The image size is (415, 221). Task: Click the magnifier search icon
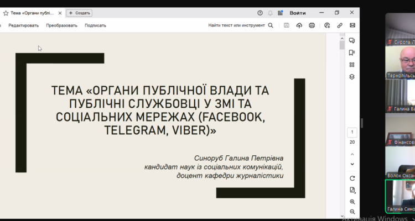pos(271,25)
